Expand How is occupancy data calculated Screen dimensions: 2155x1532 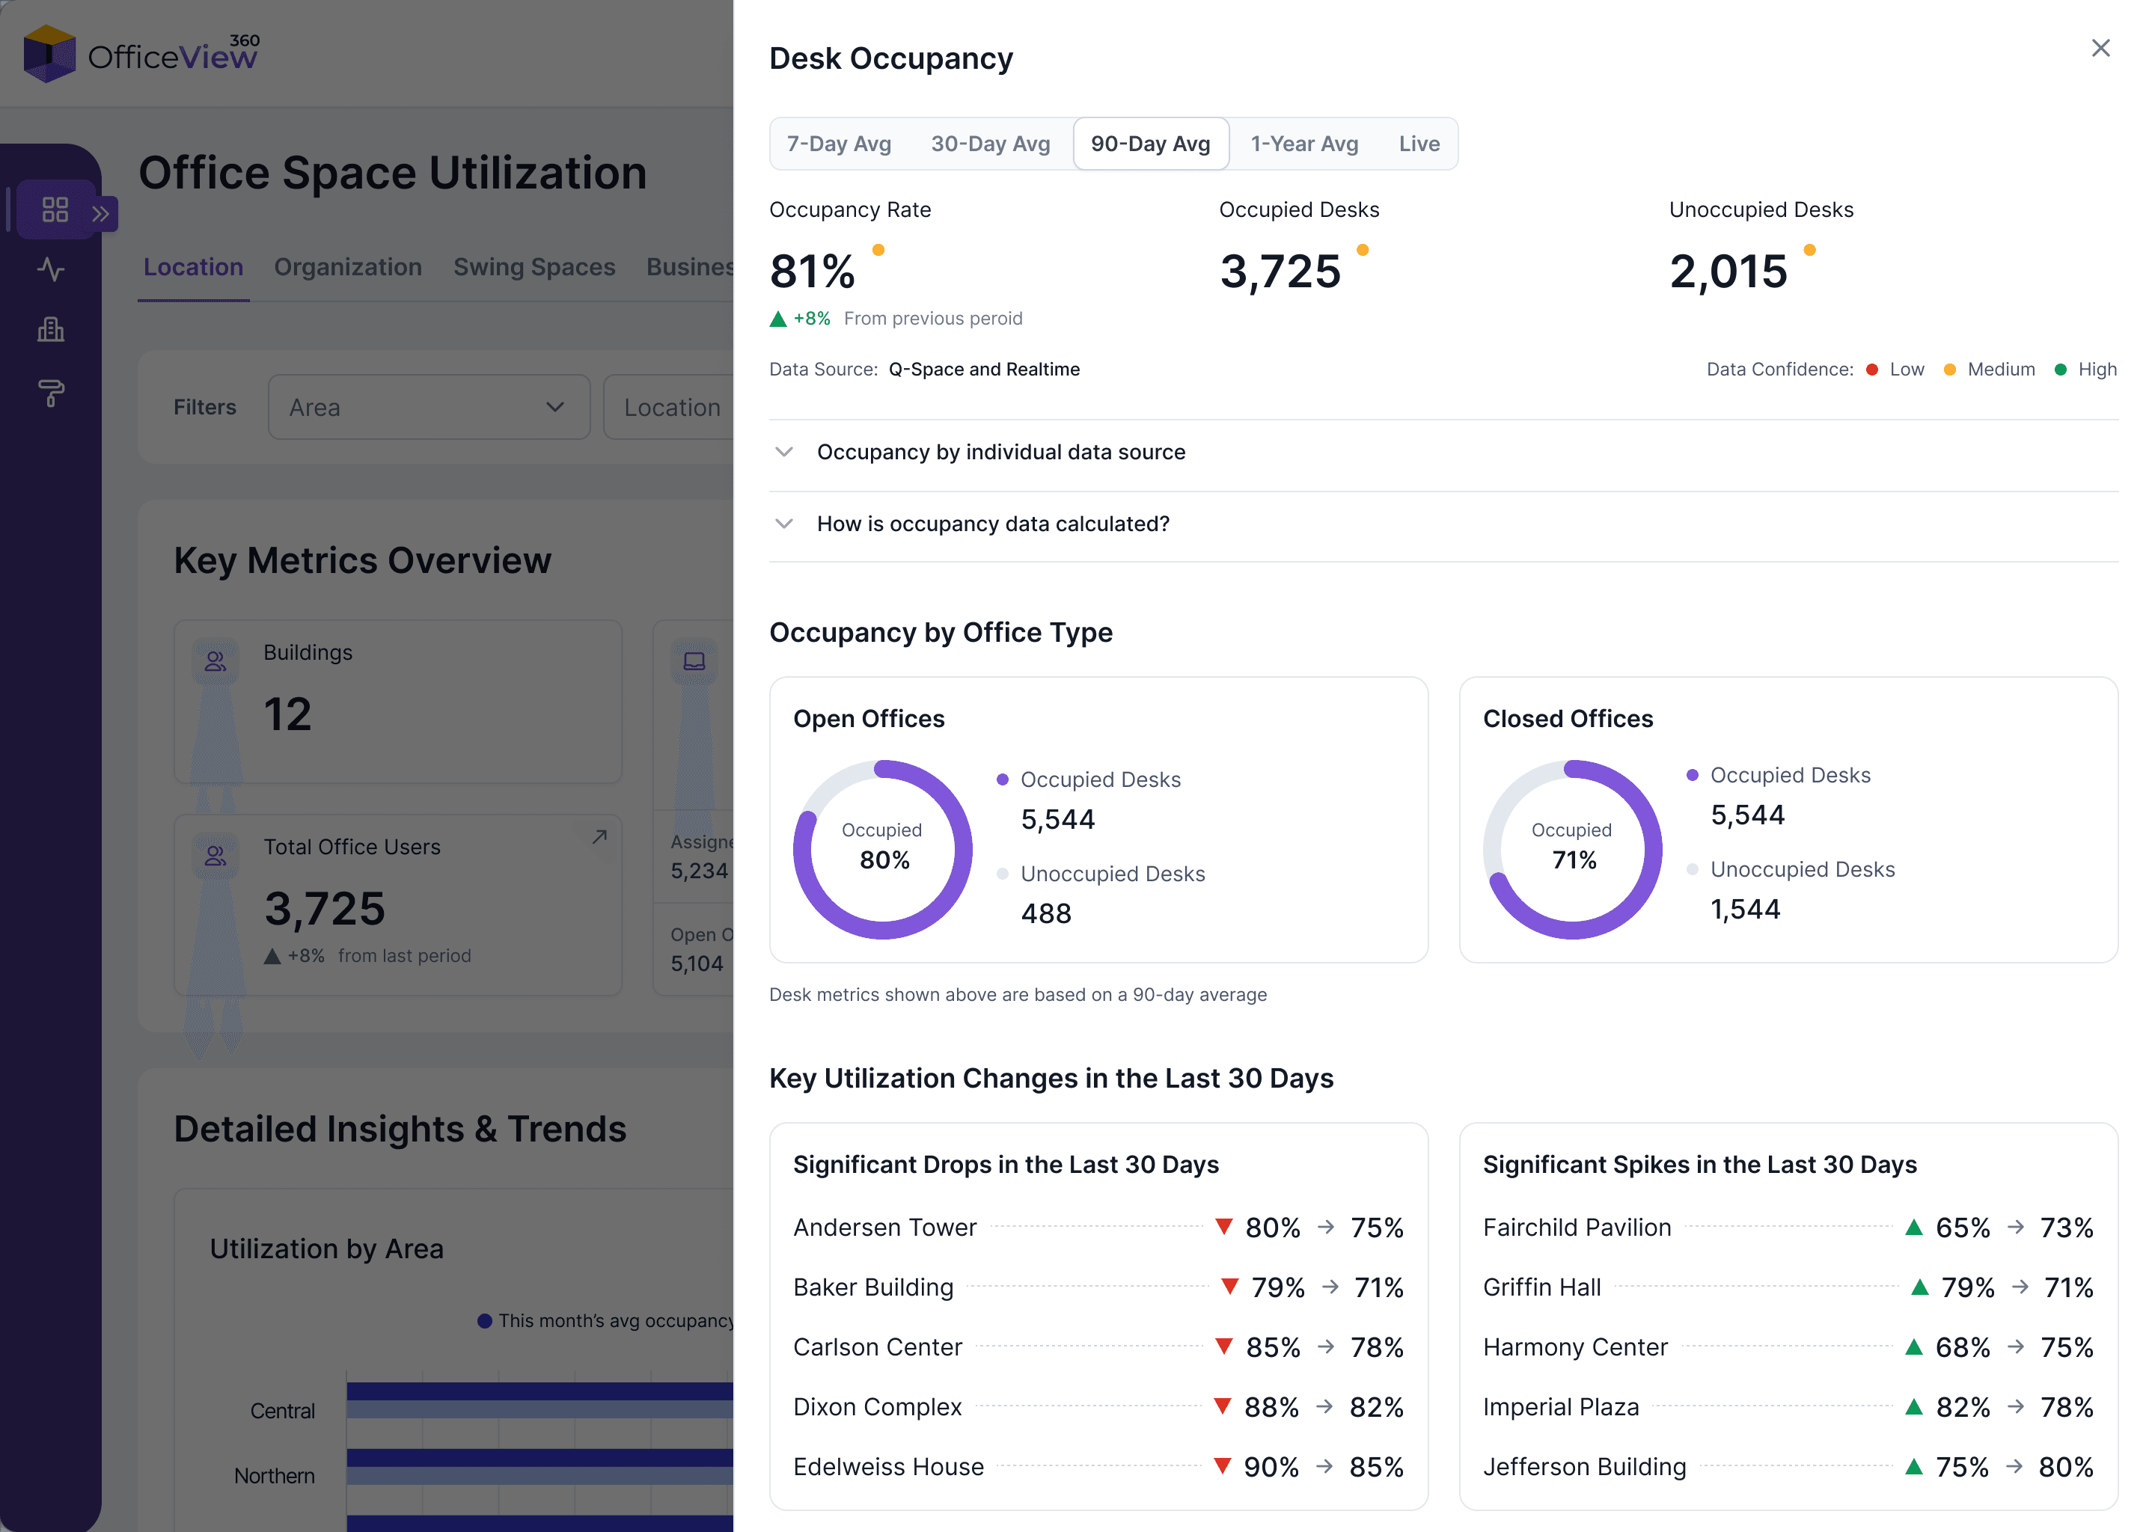click(991, 524)
